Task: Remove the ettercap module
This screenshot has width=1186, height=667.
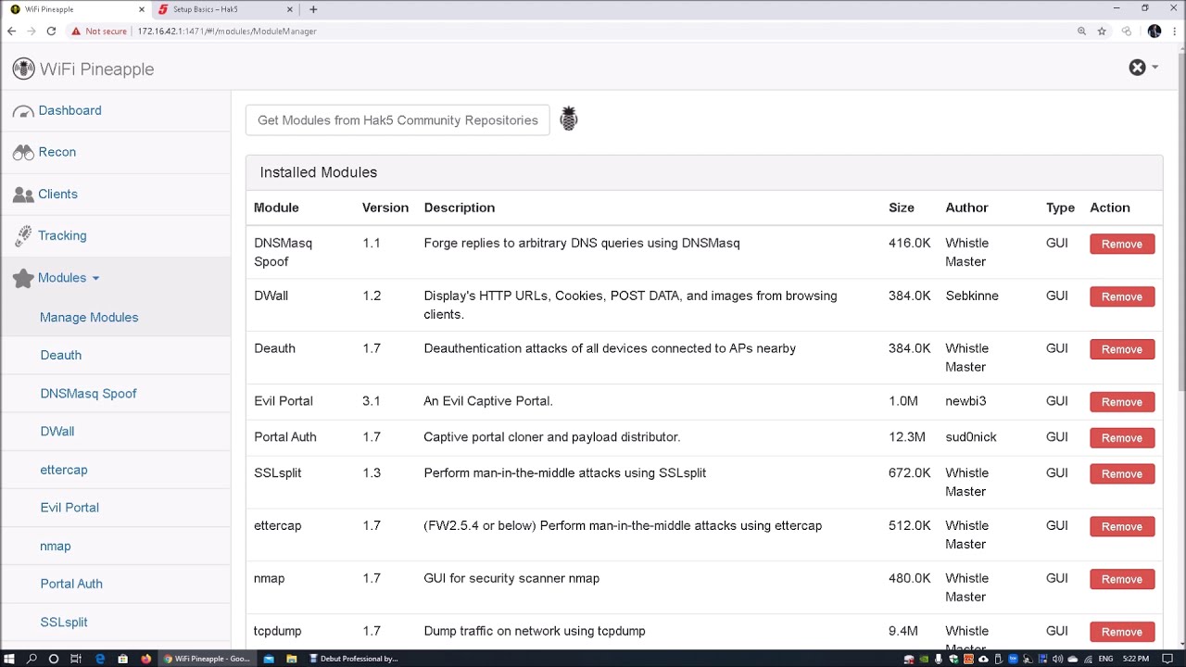Action: (1122, 526)
